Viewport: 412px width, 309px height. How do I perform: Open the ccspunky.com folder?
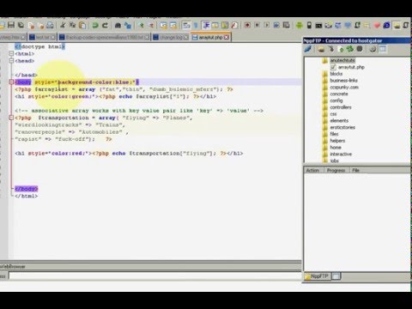pyautogui.click(x=344, y=88)
